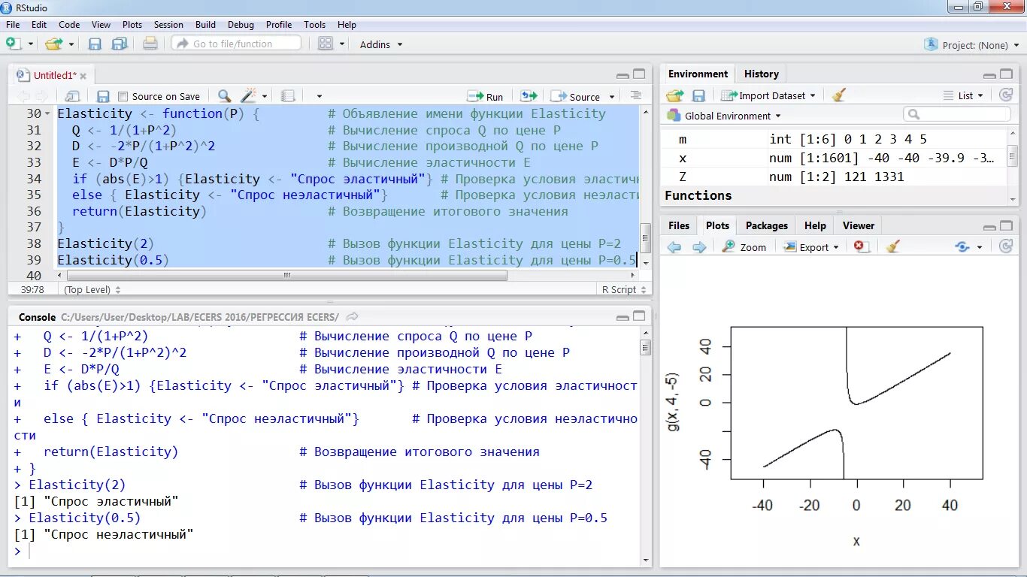Image resolution: width=1027 pixels, height=577 pixels.
Task: Refresh the Environment pane
Action: [x=1006, y=95]
